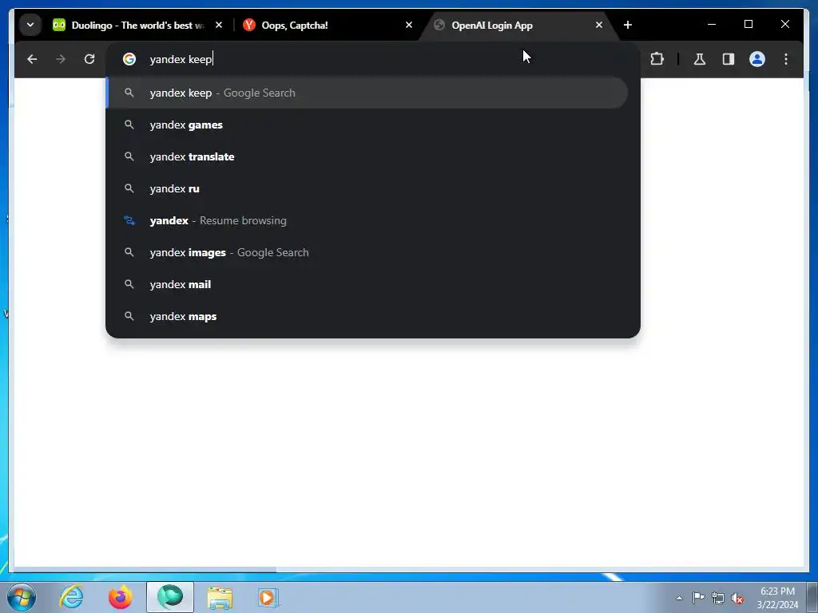Select the 'yandex maps' suggestion
This screenshot has width=818, height=613.
[x=367, y=316]
